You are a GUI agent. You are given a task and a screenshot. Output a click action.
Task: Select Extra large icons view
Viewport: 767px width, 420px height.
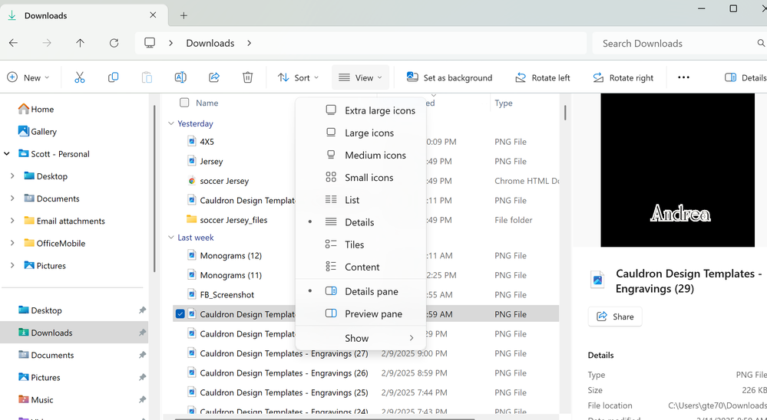361,110
